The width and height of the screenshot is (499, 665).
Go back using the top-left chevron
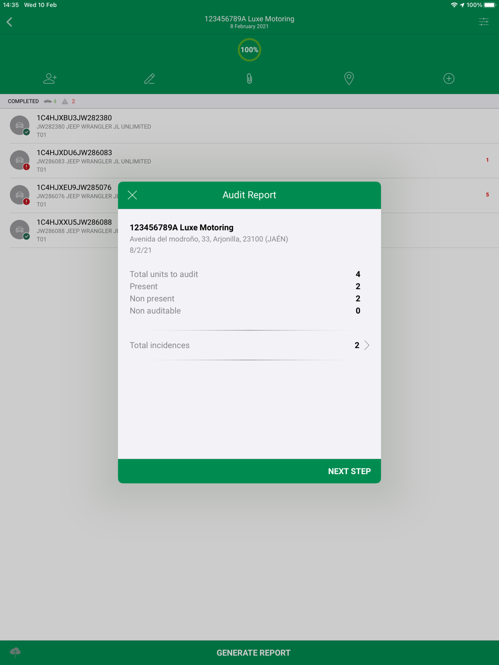click(9, 22)
